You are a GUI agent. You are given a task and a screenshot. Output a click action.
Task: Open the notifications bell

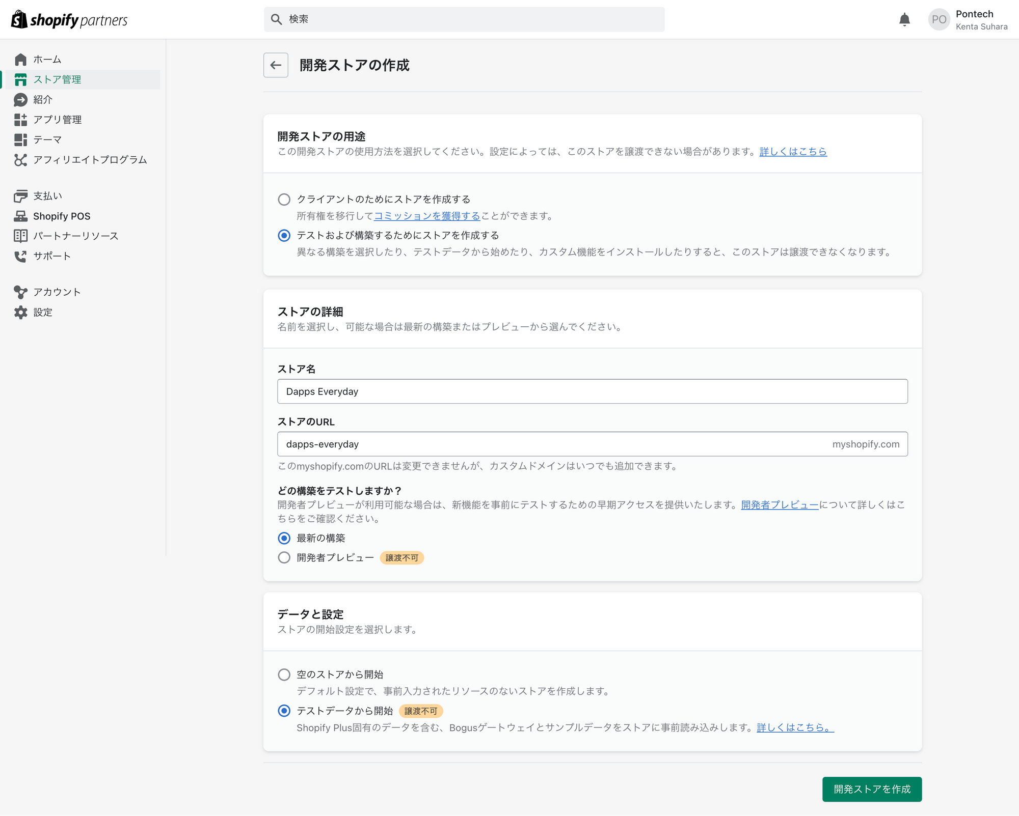(904, 20)
